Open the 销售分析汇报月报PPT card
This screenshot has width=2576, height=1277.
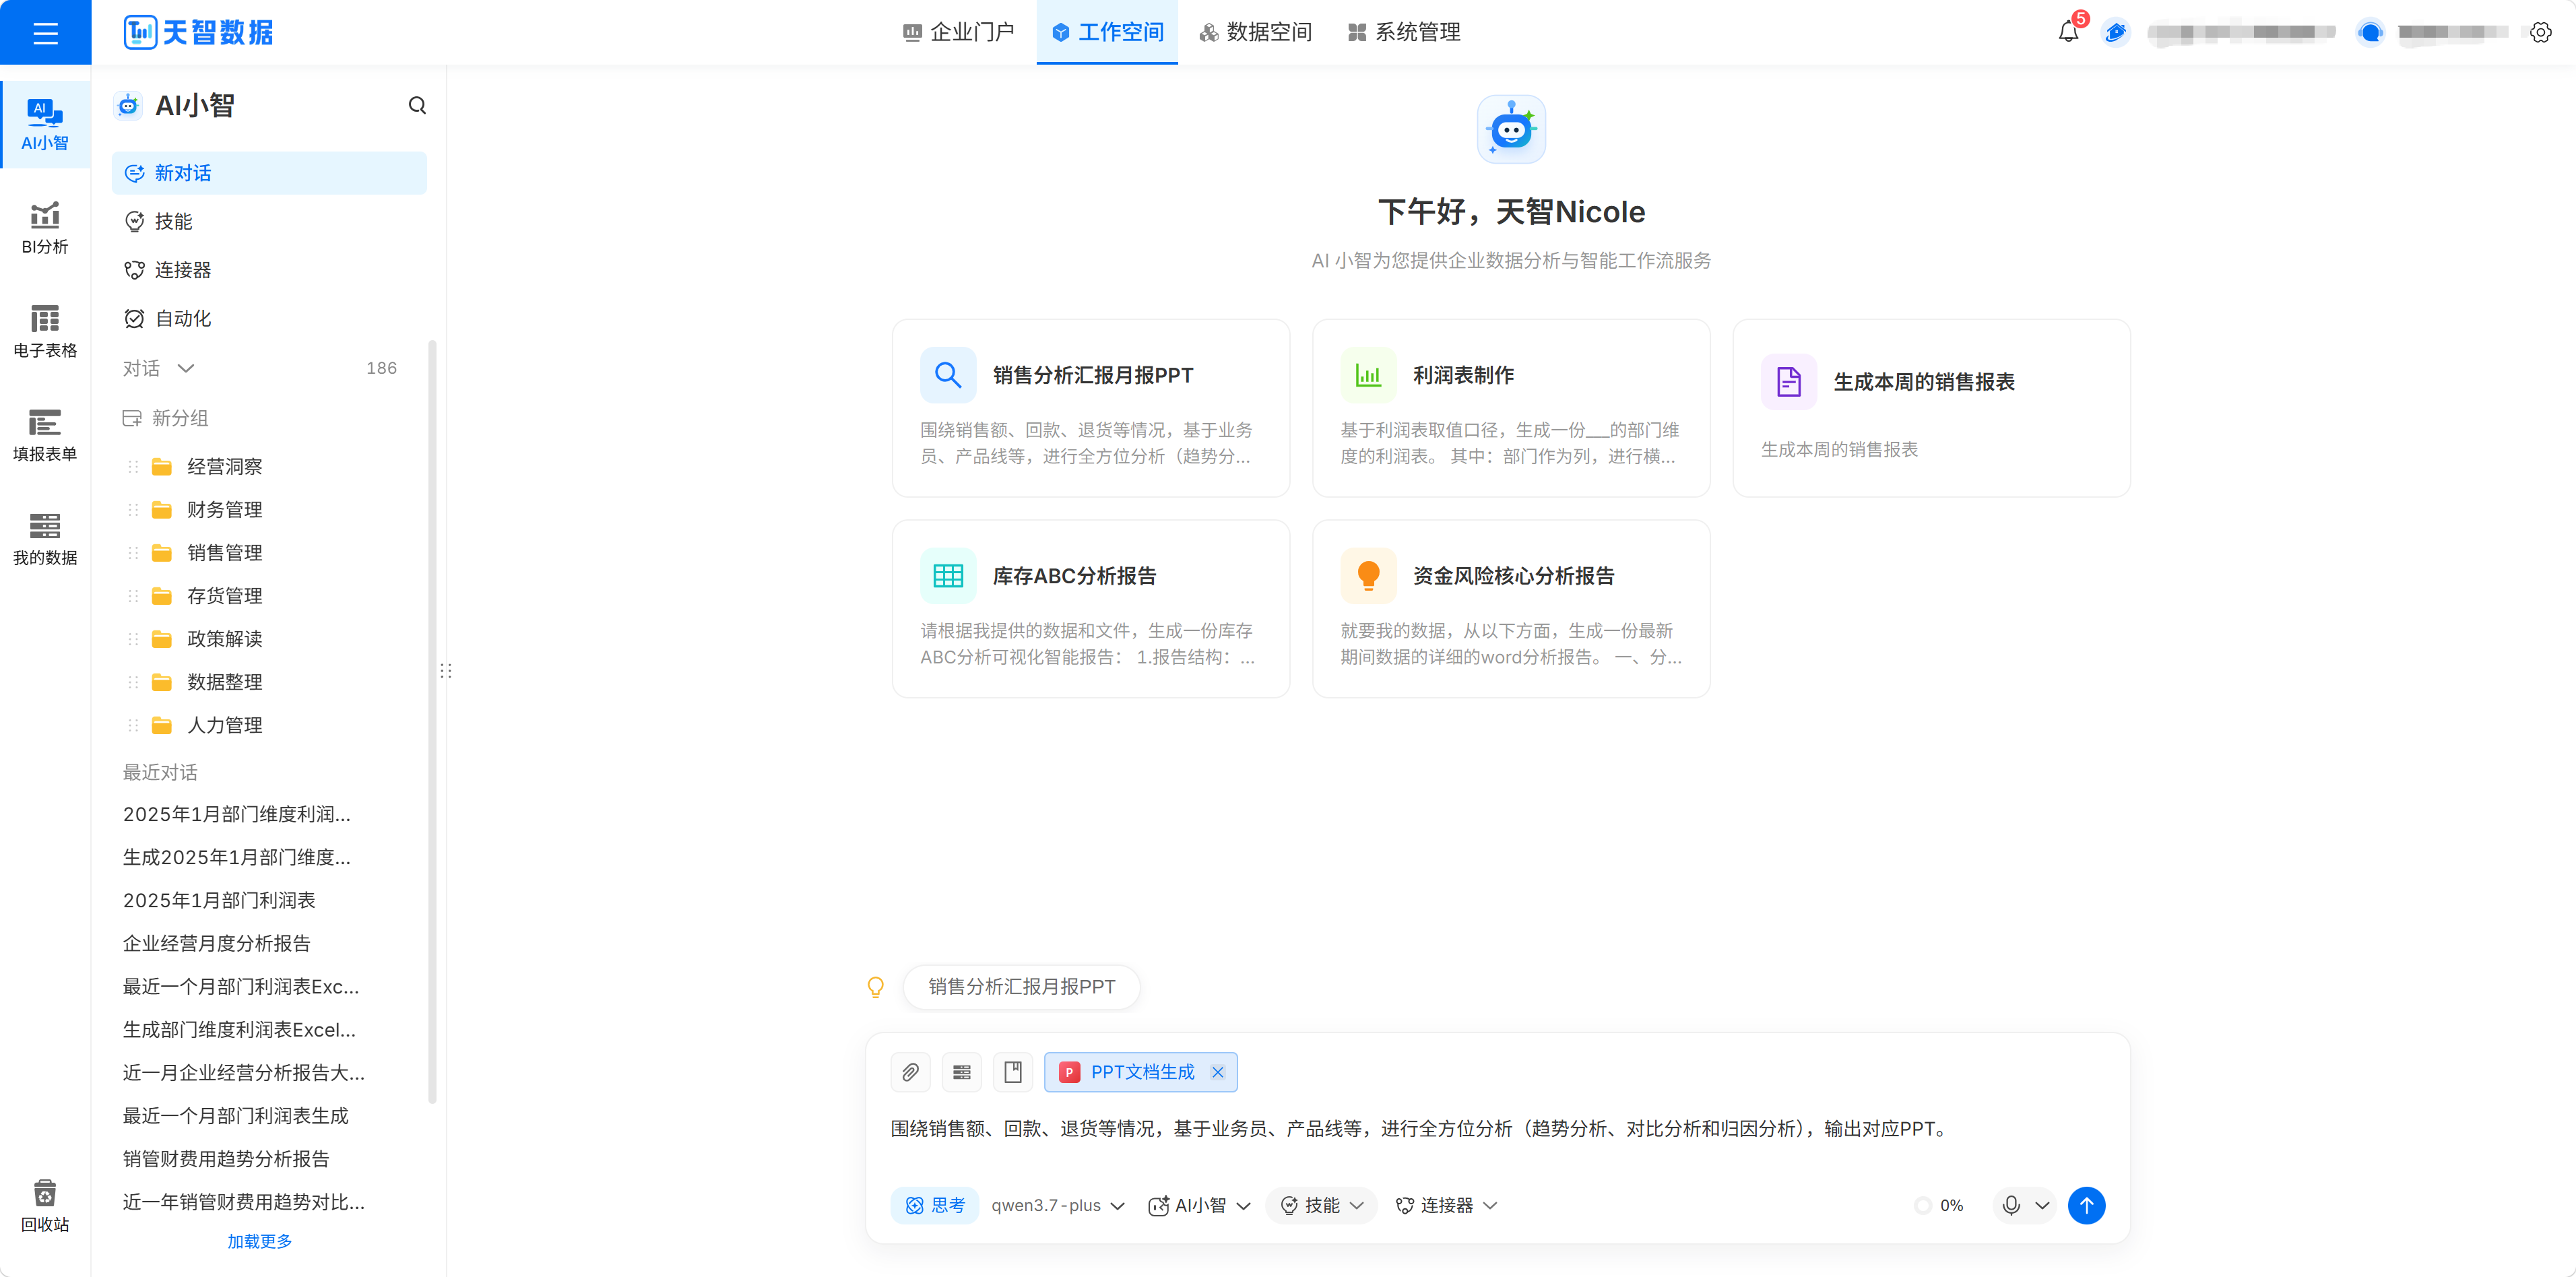[x=1090, y=408]
